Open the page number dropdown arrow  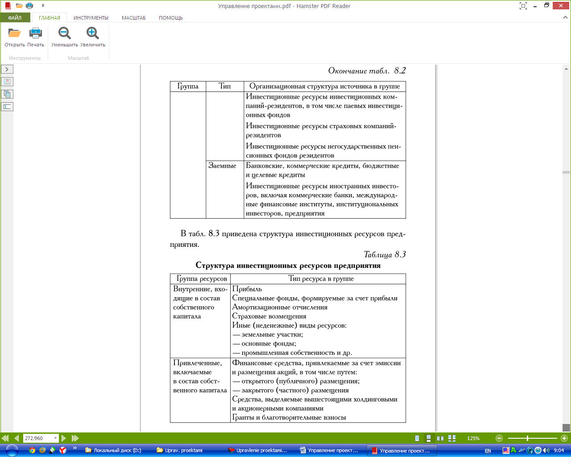click(x=55, y=438)
